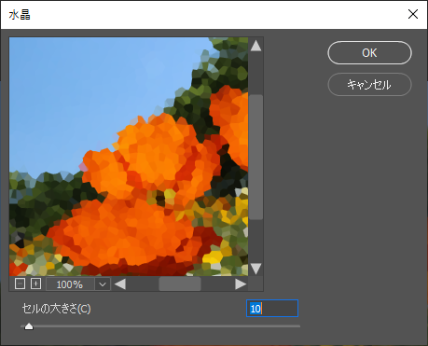Click the セルの大きさ(C) label
This screenshot has width=428, height=346.
pyautogui.click(x=56, y=309)
